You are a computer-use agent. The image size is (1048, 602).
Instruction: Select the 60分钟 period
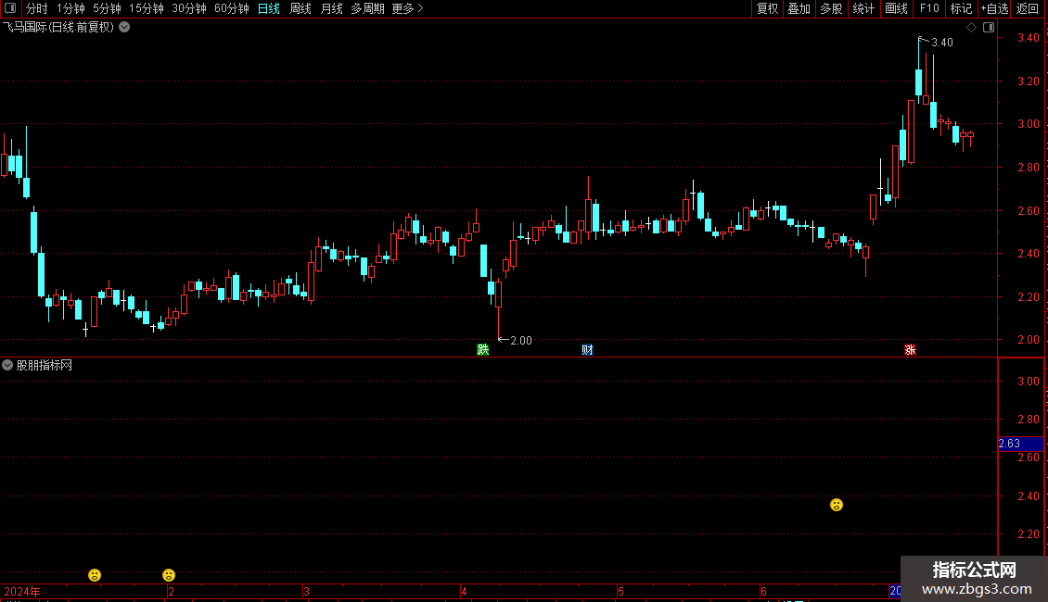tap(232, 8)
